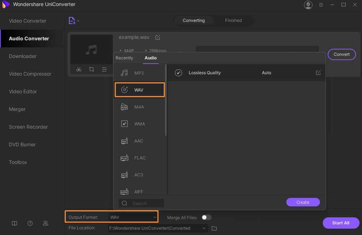Click the crop icon under thumbnail
362x235 pixels.
tap(92, 69)
